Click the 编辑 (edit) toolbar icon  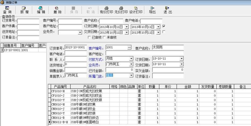point(41,10)
